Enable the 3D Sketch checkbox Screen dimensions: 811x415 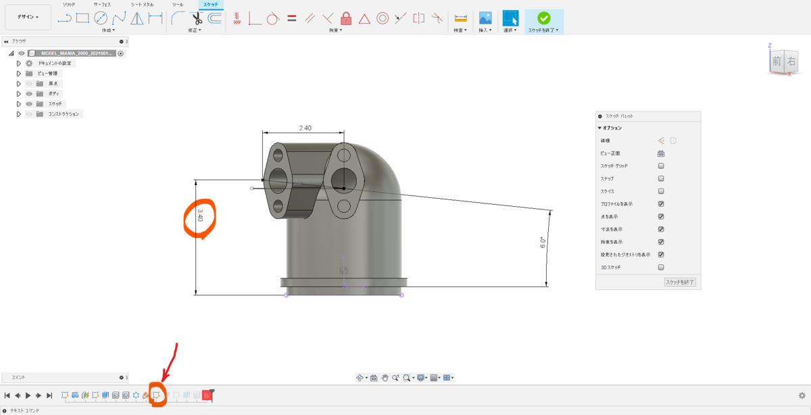tap(661, 267)
